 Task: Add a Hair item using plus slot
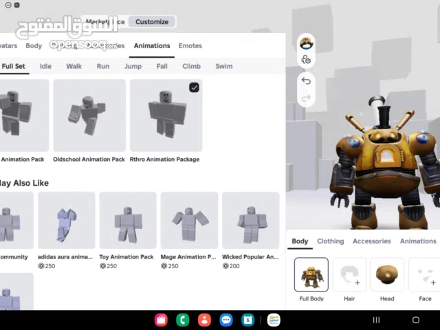[x=349, y=275]
